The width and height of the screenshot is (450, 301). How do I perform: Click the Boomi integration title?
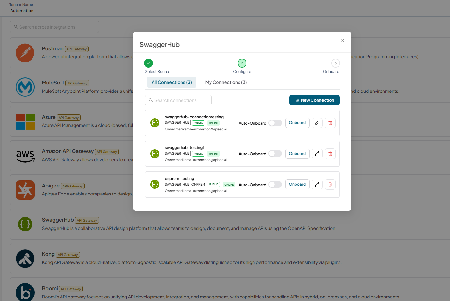[x=50, y=288]
